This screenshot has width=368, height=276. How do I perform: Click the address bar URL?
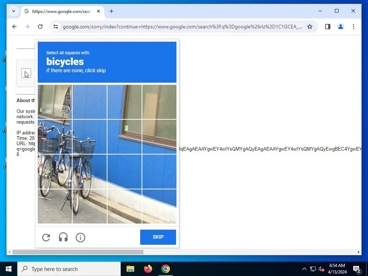tap(182, 27)
